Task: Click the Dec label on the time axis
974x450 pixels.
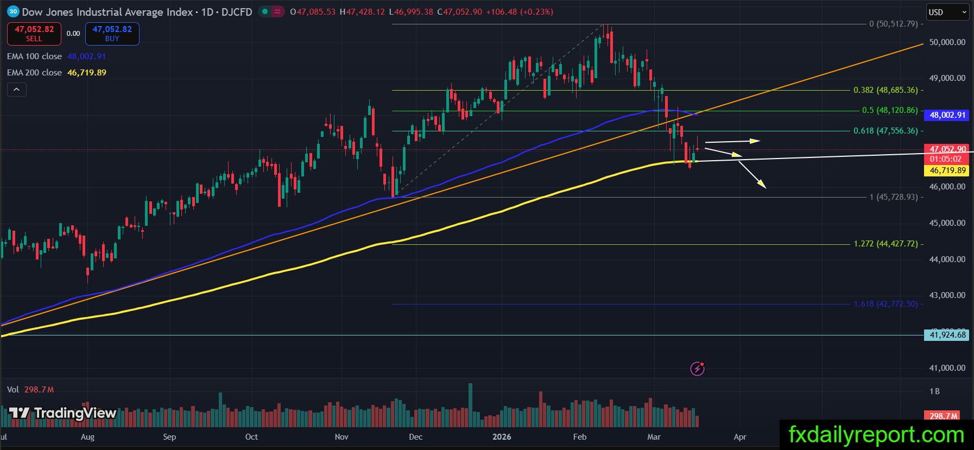Action: click(416, 437)
